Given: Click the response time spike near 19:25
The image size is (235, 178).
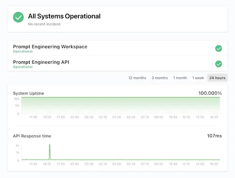Looking at the screenshot, I should (50, 152).
